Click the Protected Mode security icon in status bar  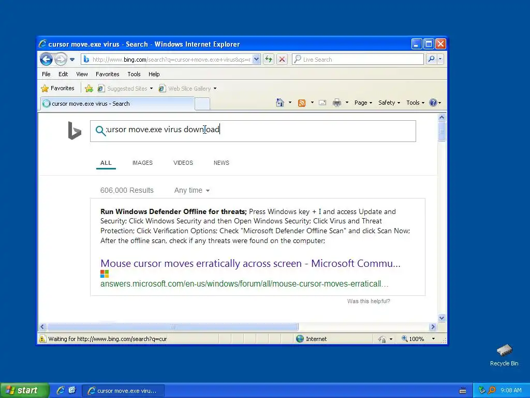(x=381, y=339)
